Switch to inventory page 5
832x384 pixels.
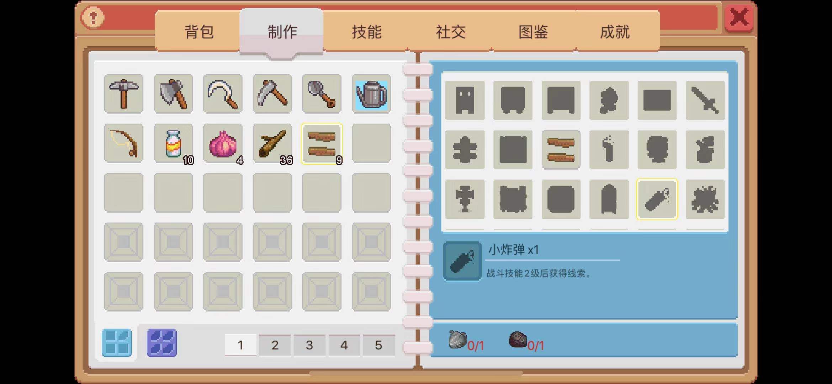[x=378, y=345]
